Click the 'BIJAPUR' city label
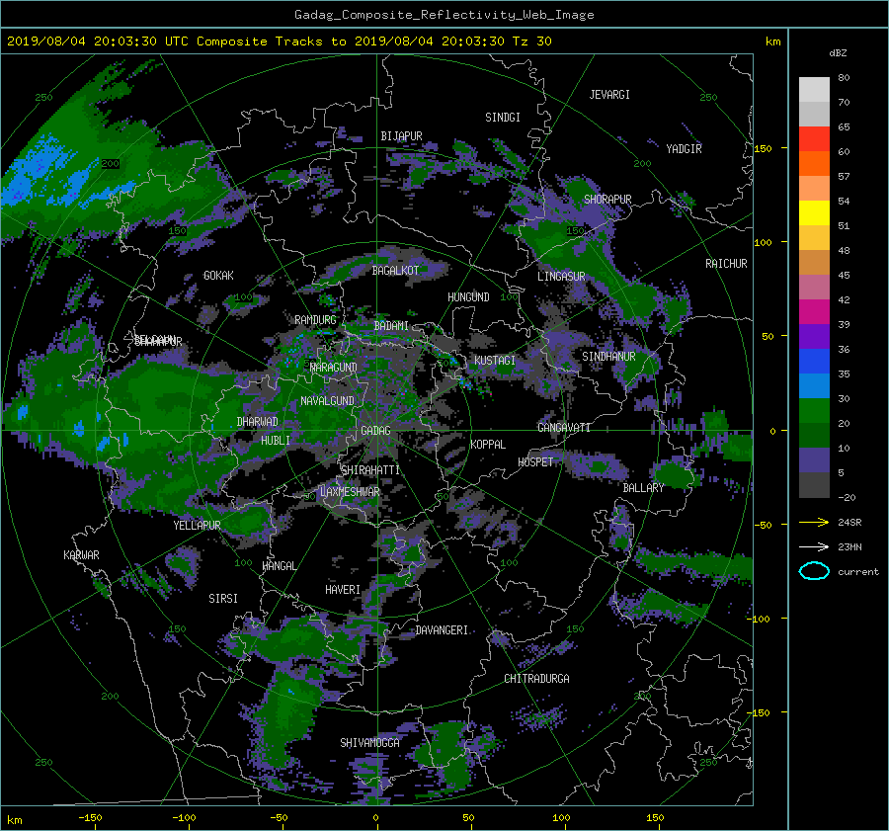Viewport: 889px width, 831px height. (x=401, y=136)
